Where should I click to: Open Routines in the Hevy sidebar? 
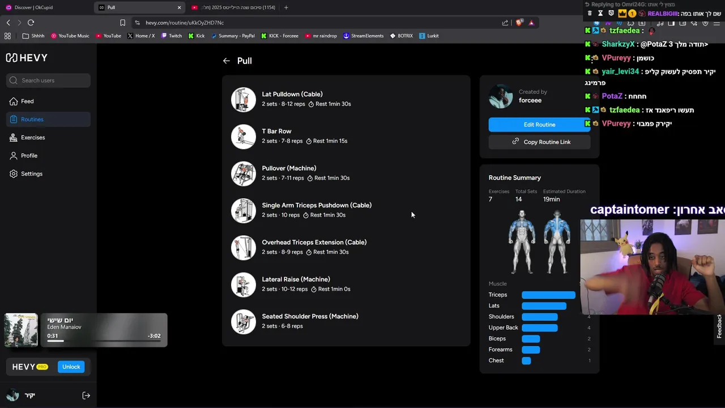click(48, 120)
